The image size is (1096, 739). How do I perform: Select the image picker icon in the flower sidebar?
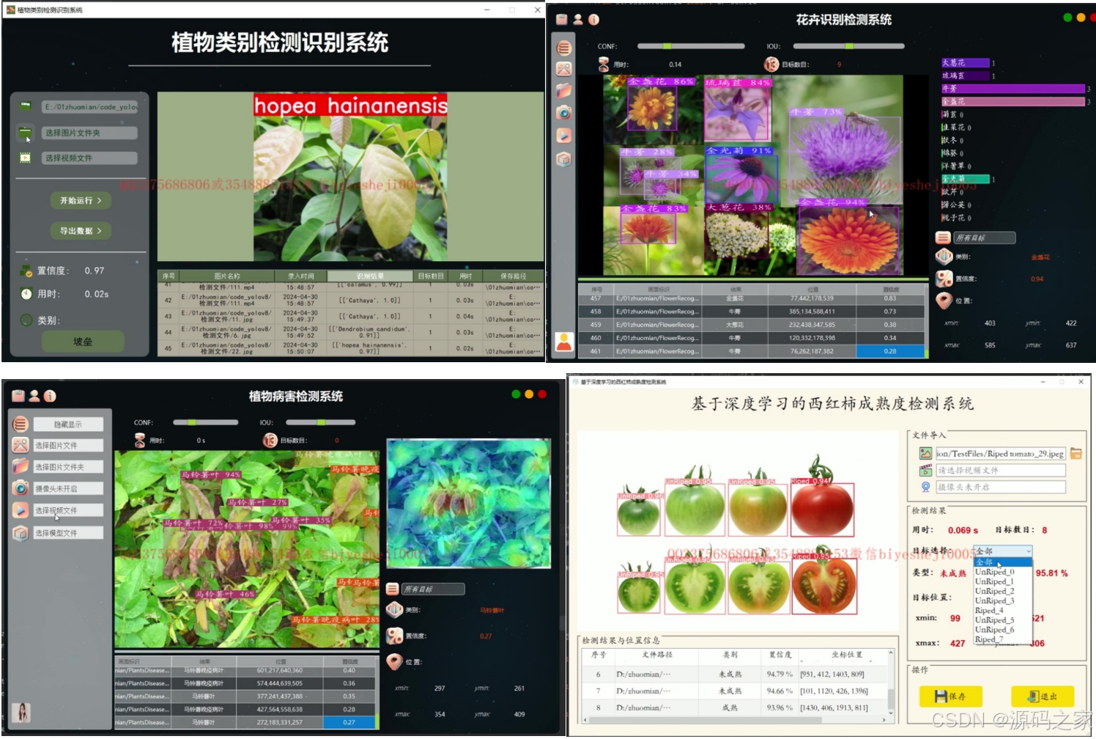564,69
